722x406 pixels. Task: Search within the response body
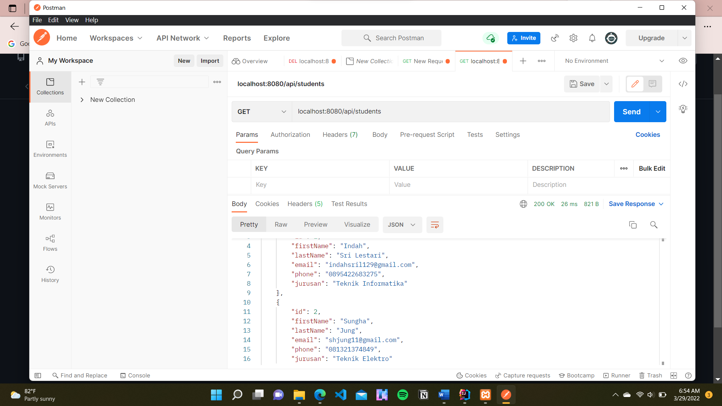tap(654, 224)
